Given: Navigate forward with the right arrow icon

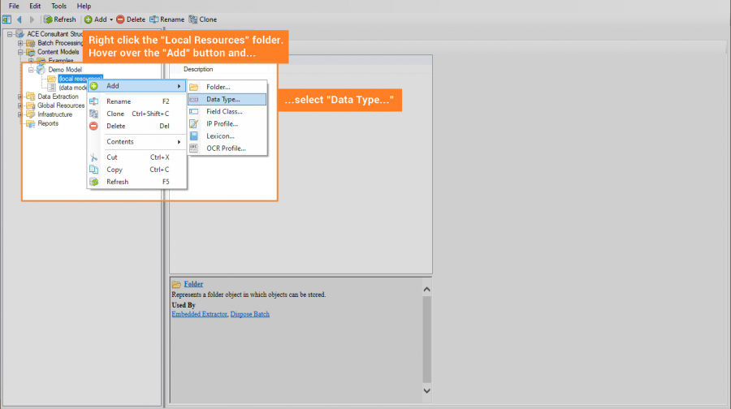Looking at the screenshot, I should 32,19.
